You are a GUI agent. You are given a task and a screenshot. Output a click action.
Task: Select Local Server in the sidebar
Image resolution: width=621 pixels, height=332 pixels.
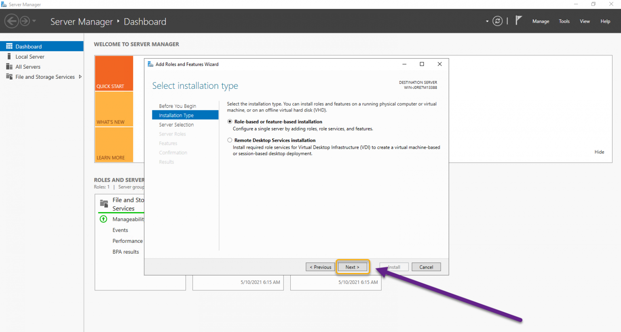(x=30, y=57)
